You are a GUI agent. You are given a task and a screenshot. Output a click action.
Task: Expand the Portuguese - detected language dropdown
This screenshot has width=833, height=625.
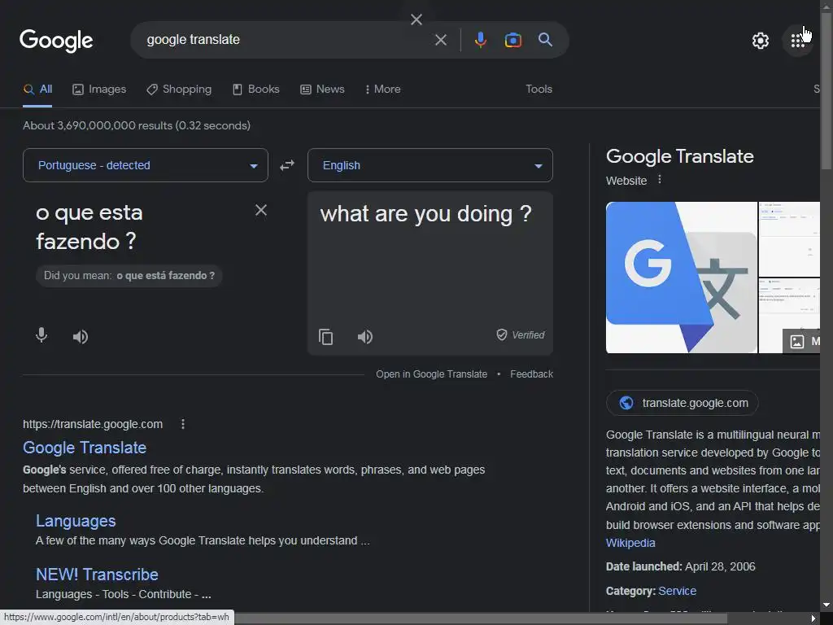146,165
